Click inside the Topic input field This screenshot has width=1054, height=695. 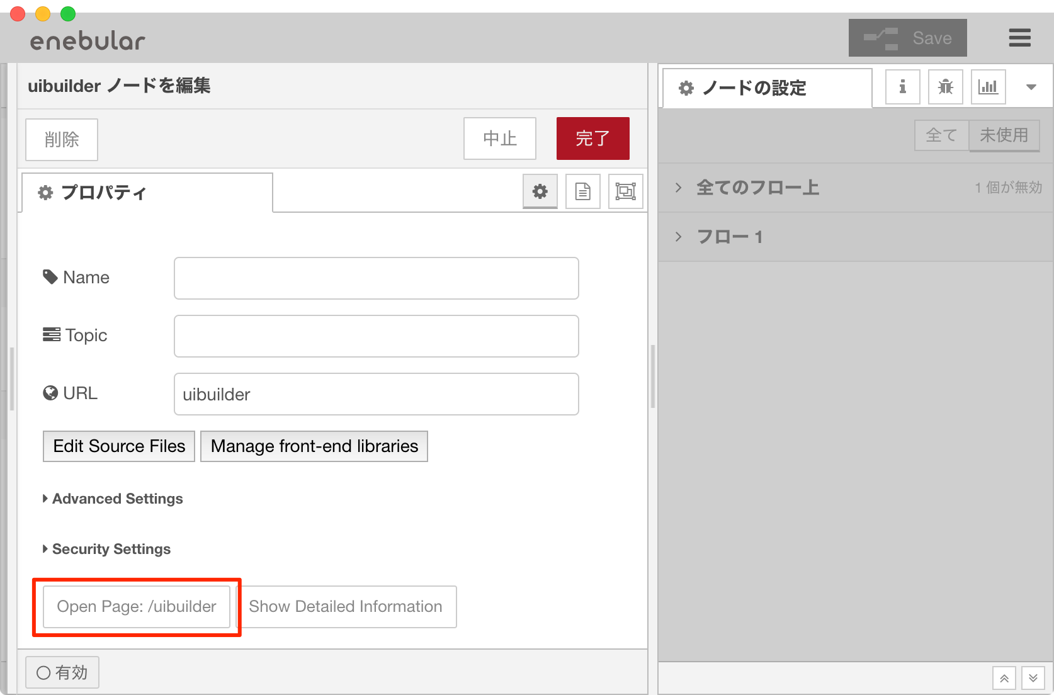pyautogui.click(x=377, y=336)
